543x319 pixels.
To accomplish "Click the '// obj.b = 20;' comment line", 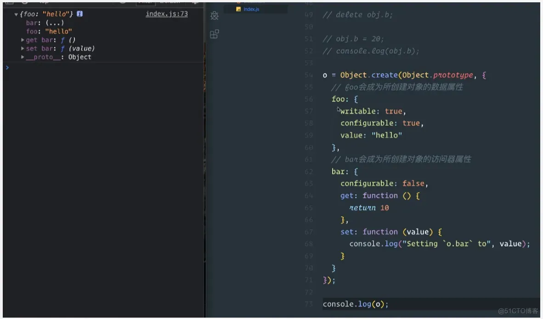I will pos(353,39).
